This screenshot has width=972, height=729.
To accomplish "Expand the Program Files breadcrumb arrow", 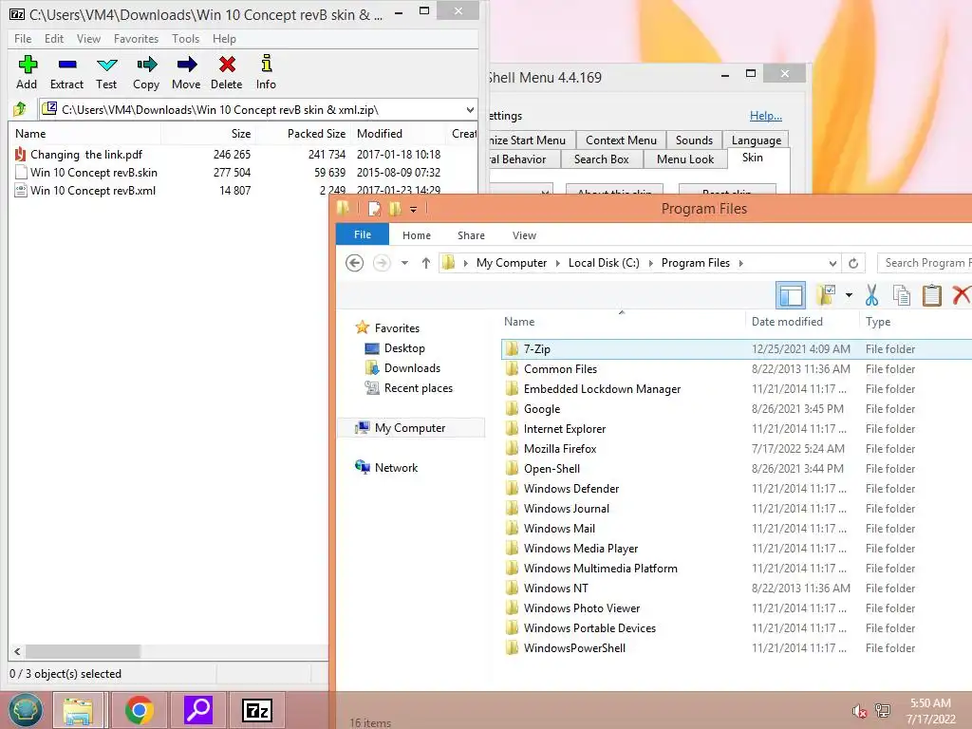I will [740, 264].
